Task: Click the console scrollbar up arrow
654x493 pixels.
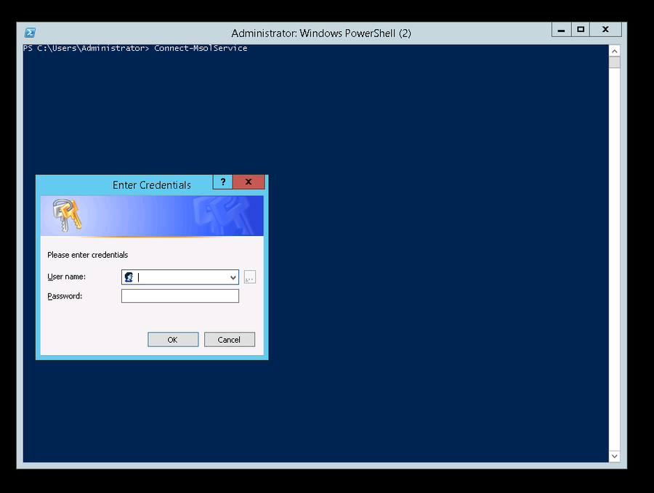Action: coord(614,51)
